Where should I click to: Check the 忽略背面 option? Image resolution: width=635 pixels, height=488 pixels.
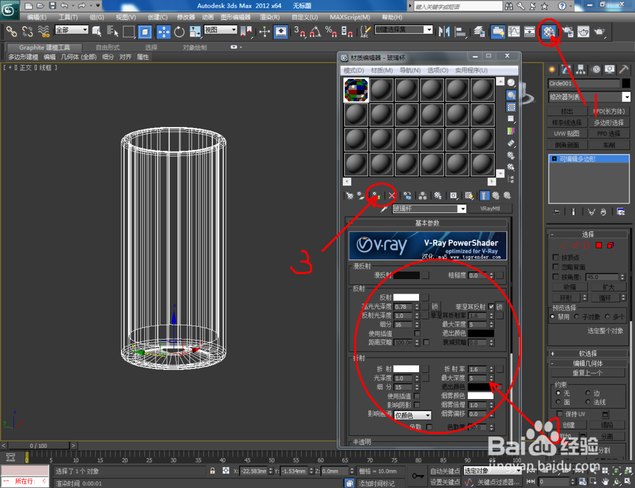556,267
